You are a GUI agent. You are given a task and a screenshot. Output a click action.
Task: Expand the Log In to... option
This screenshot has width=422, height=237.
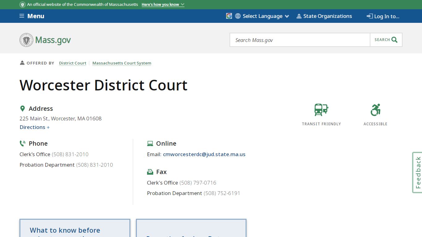[x=383, y=16]
